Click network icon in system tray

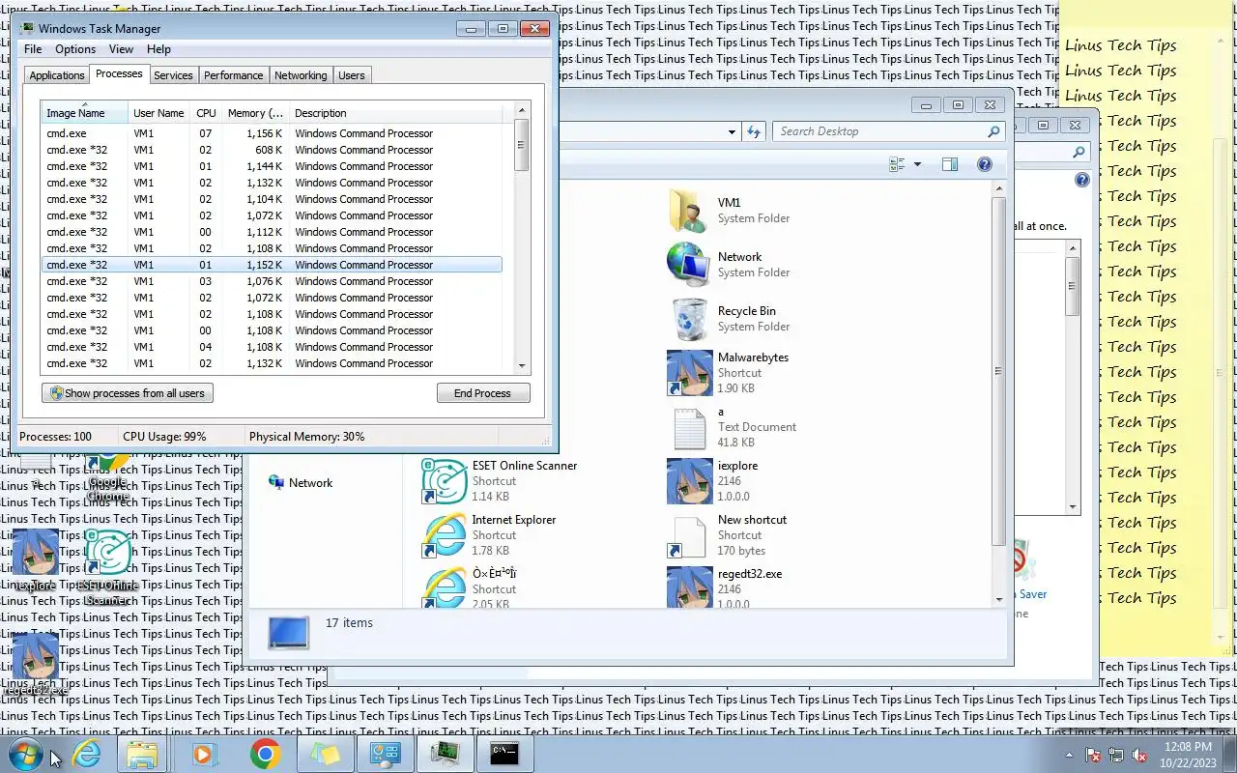tap(1116, 755)
